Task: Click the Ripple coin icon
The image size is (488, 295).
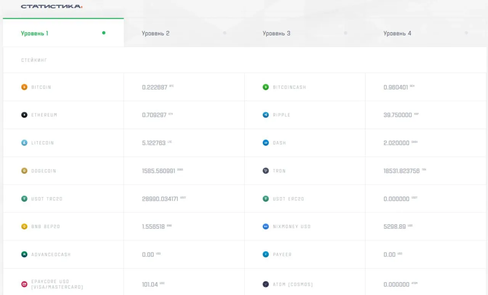Action: (x=266, y=115)
